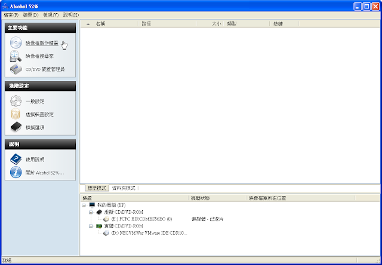382x265 pixels.
Task: Open the 裝置(D) menu
Action: [x=30, y=15]
